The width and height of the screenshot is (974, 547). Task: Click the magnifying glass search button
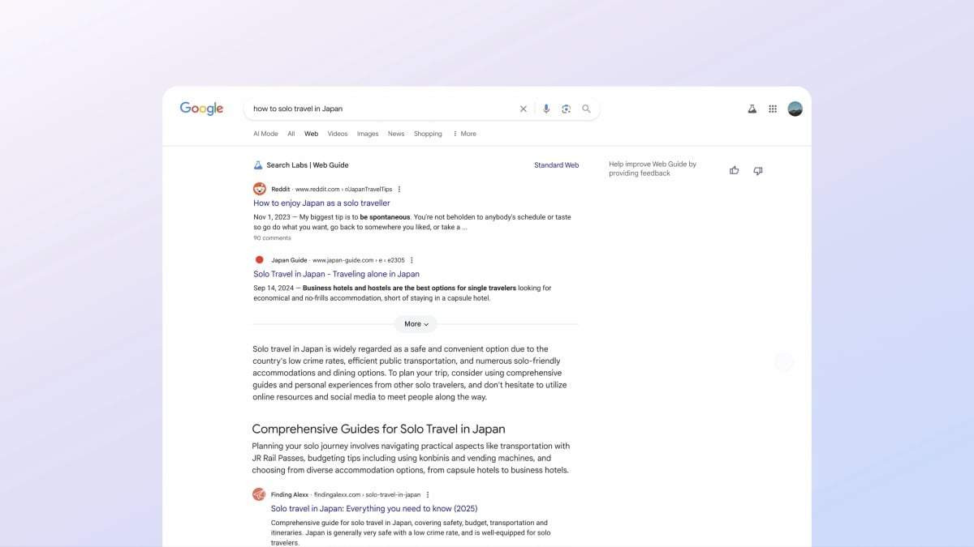pyautogui.click(x=586, y=109)
